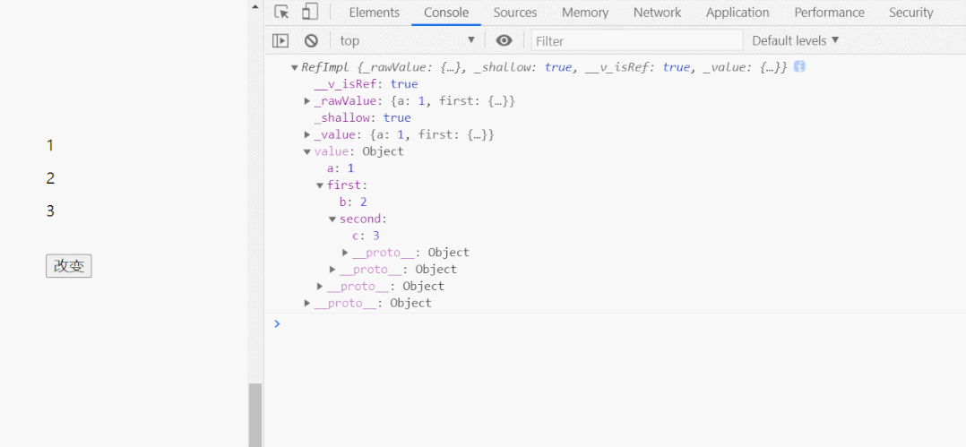Screen dimensions: 966x447
Task: Collapse the second: property node
Action: tap(332, 219)
